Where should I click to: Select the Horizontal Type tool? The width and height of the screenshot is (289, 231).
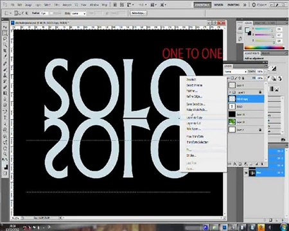(4, 117)
